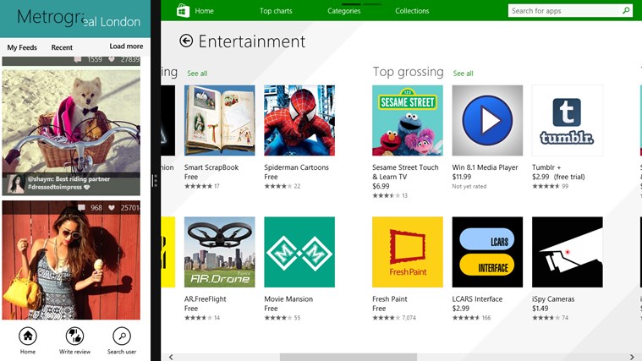The width and height of the screenshot is (642, 361).
Task: Open the Home tab in Store
Action: point(204,11)
